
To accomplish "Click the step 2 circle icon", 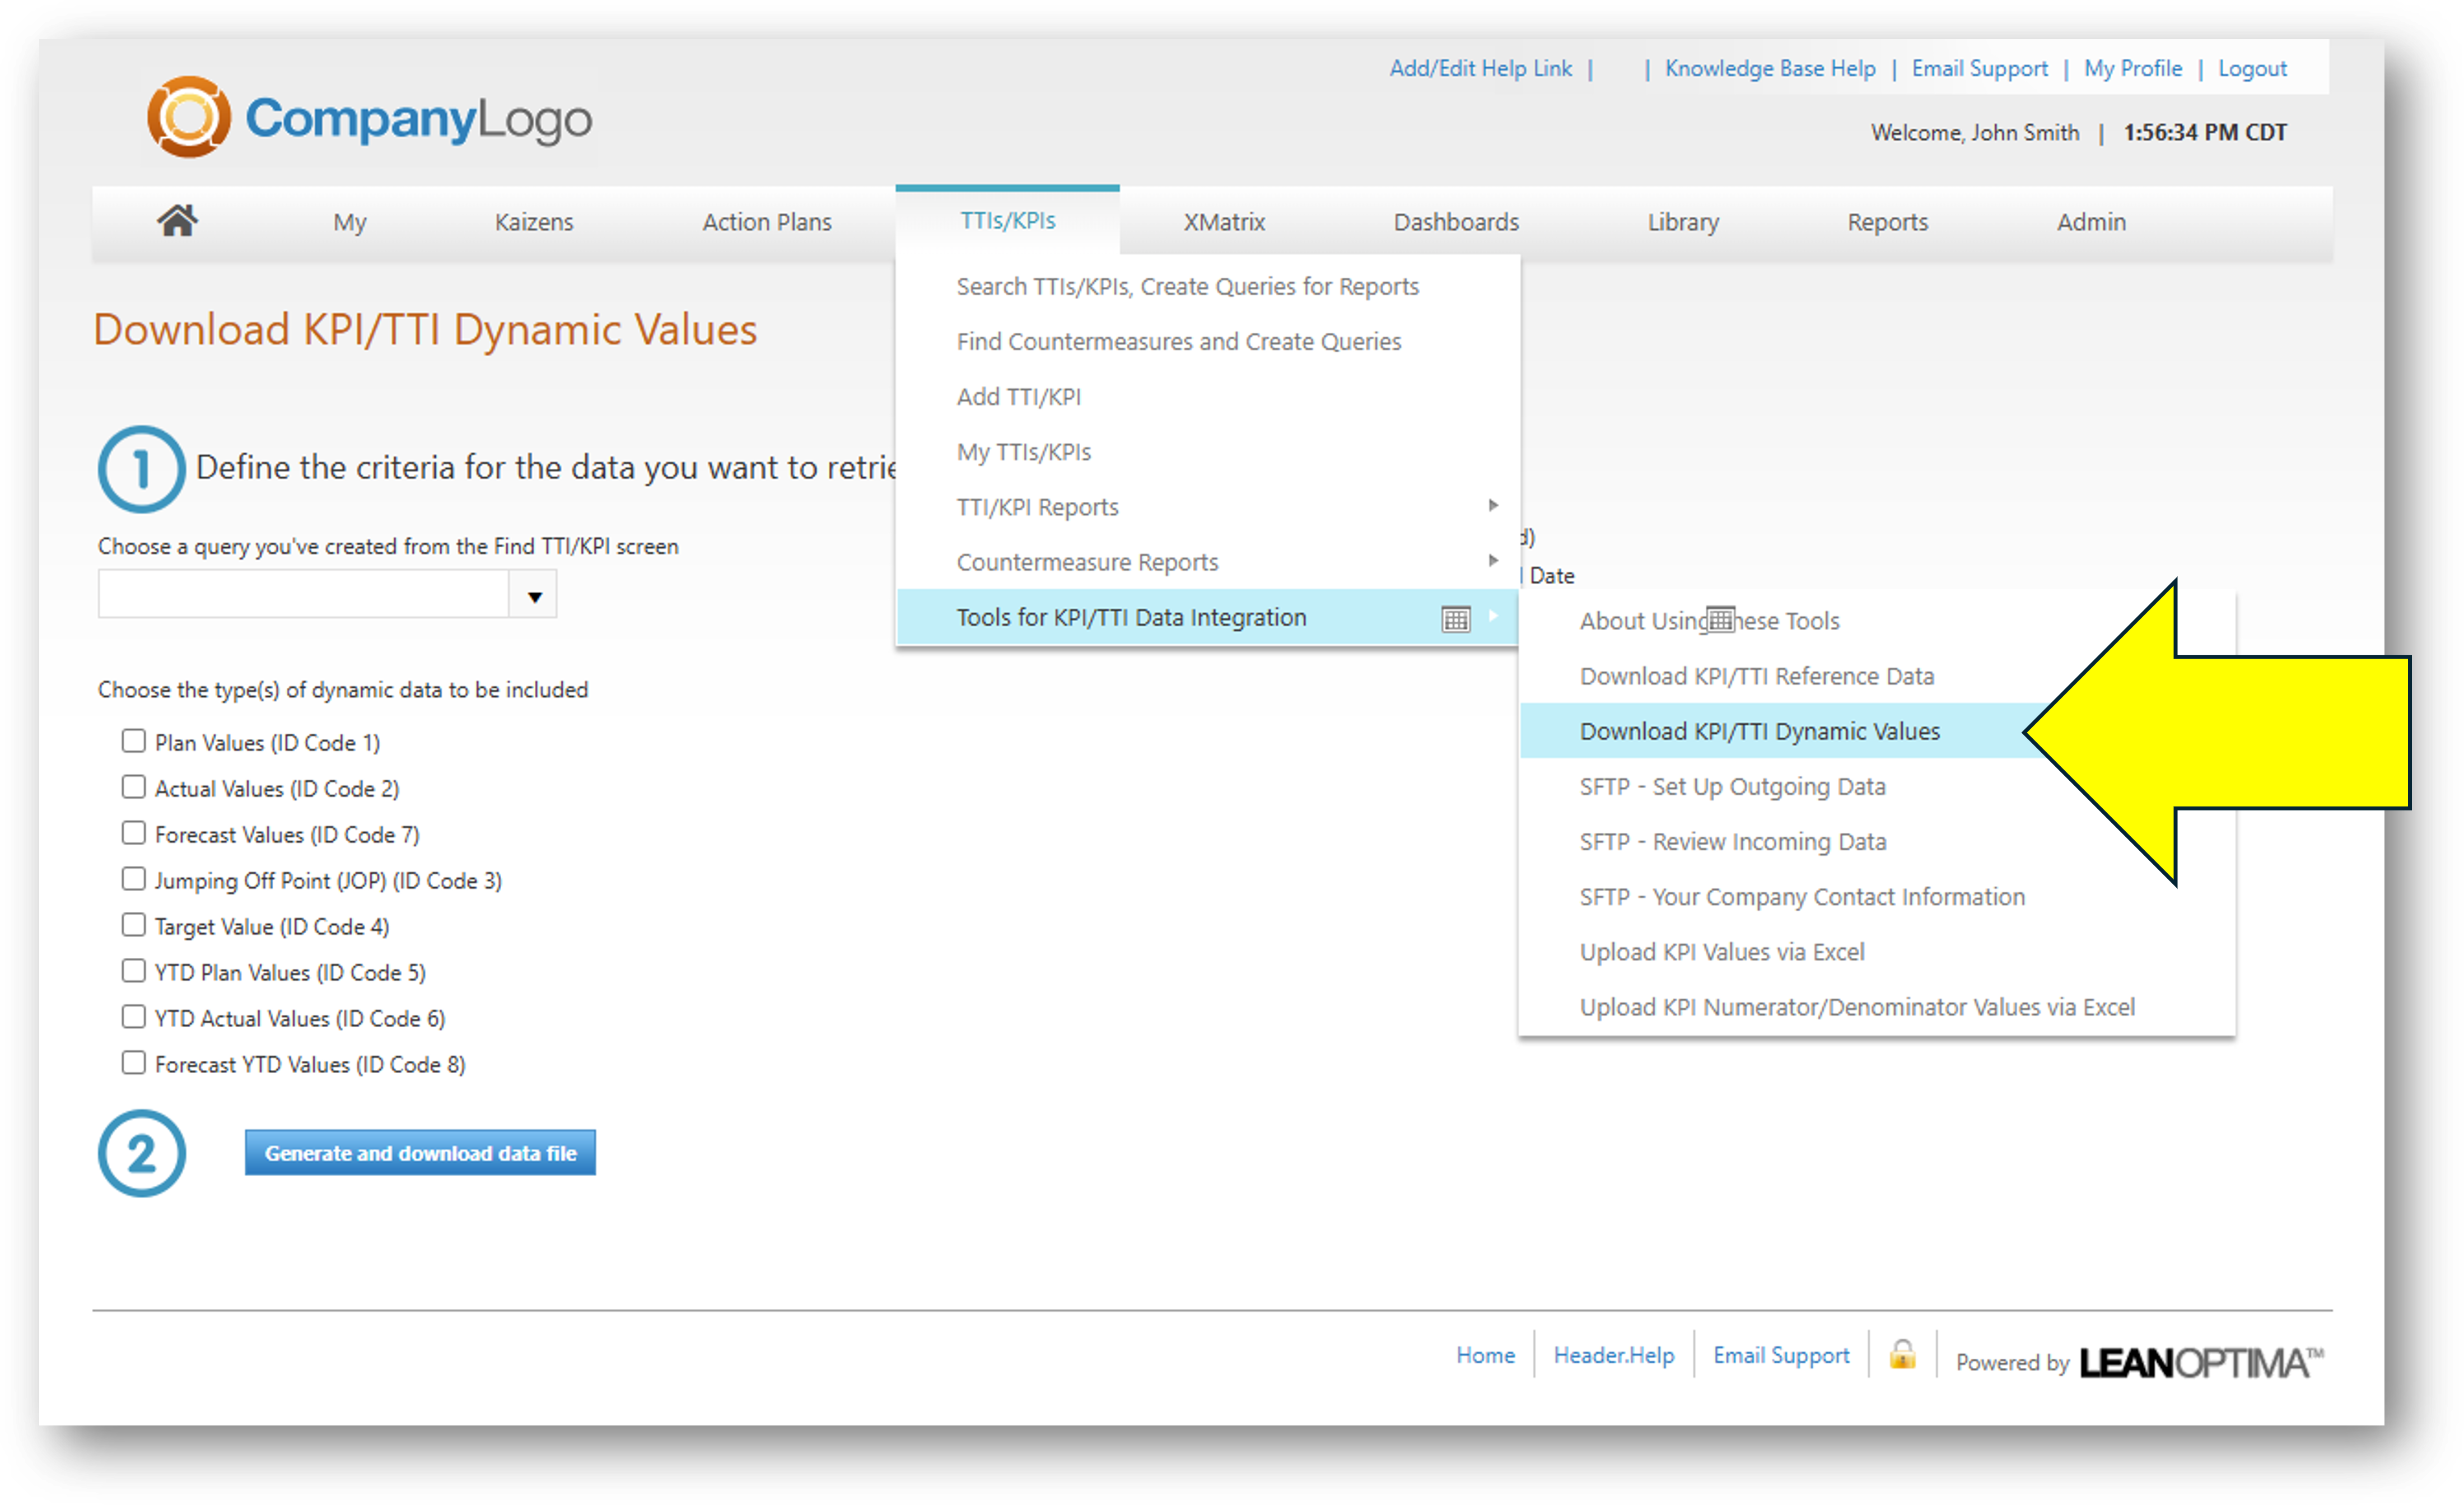I will point(141,1153).
